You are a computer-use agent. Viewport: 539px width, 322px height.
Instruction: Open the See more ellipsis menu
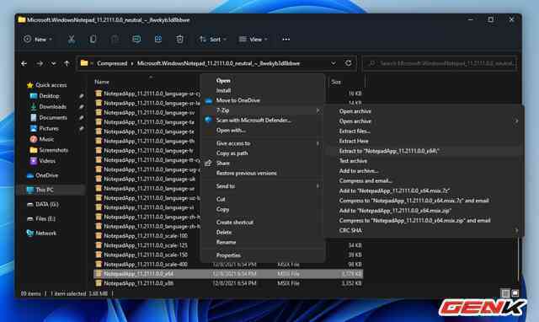[x=286, y=40]
